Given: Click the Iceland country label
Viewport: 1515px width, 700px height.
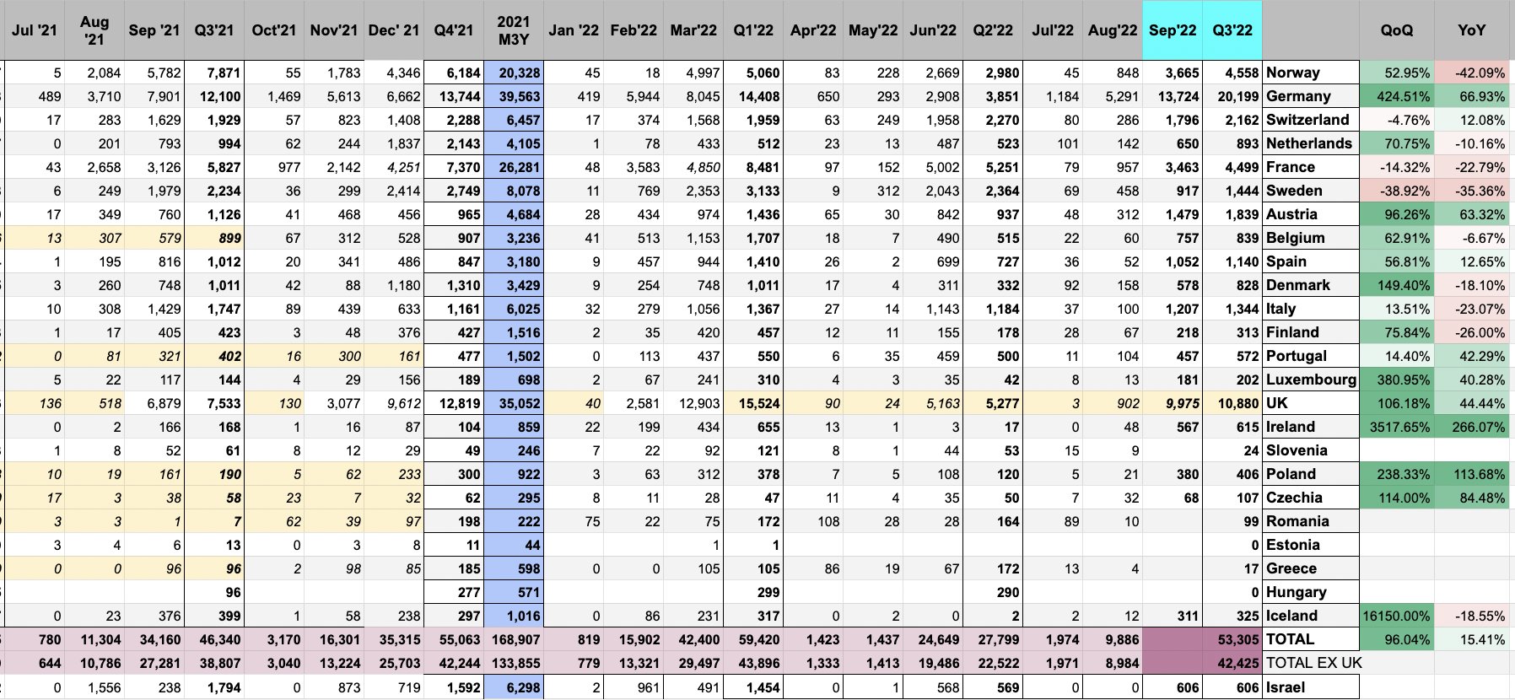Looking at the screenshot, I should [1311, 616].
